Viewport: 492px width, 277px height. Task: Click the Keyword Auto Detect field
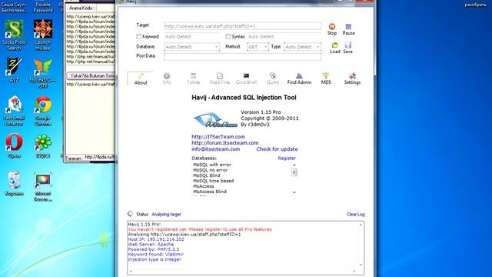[191, 36]
